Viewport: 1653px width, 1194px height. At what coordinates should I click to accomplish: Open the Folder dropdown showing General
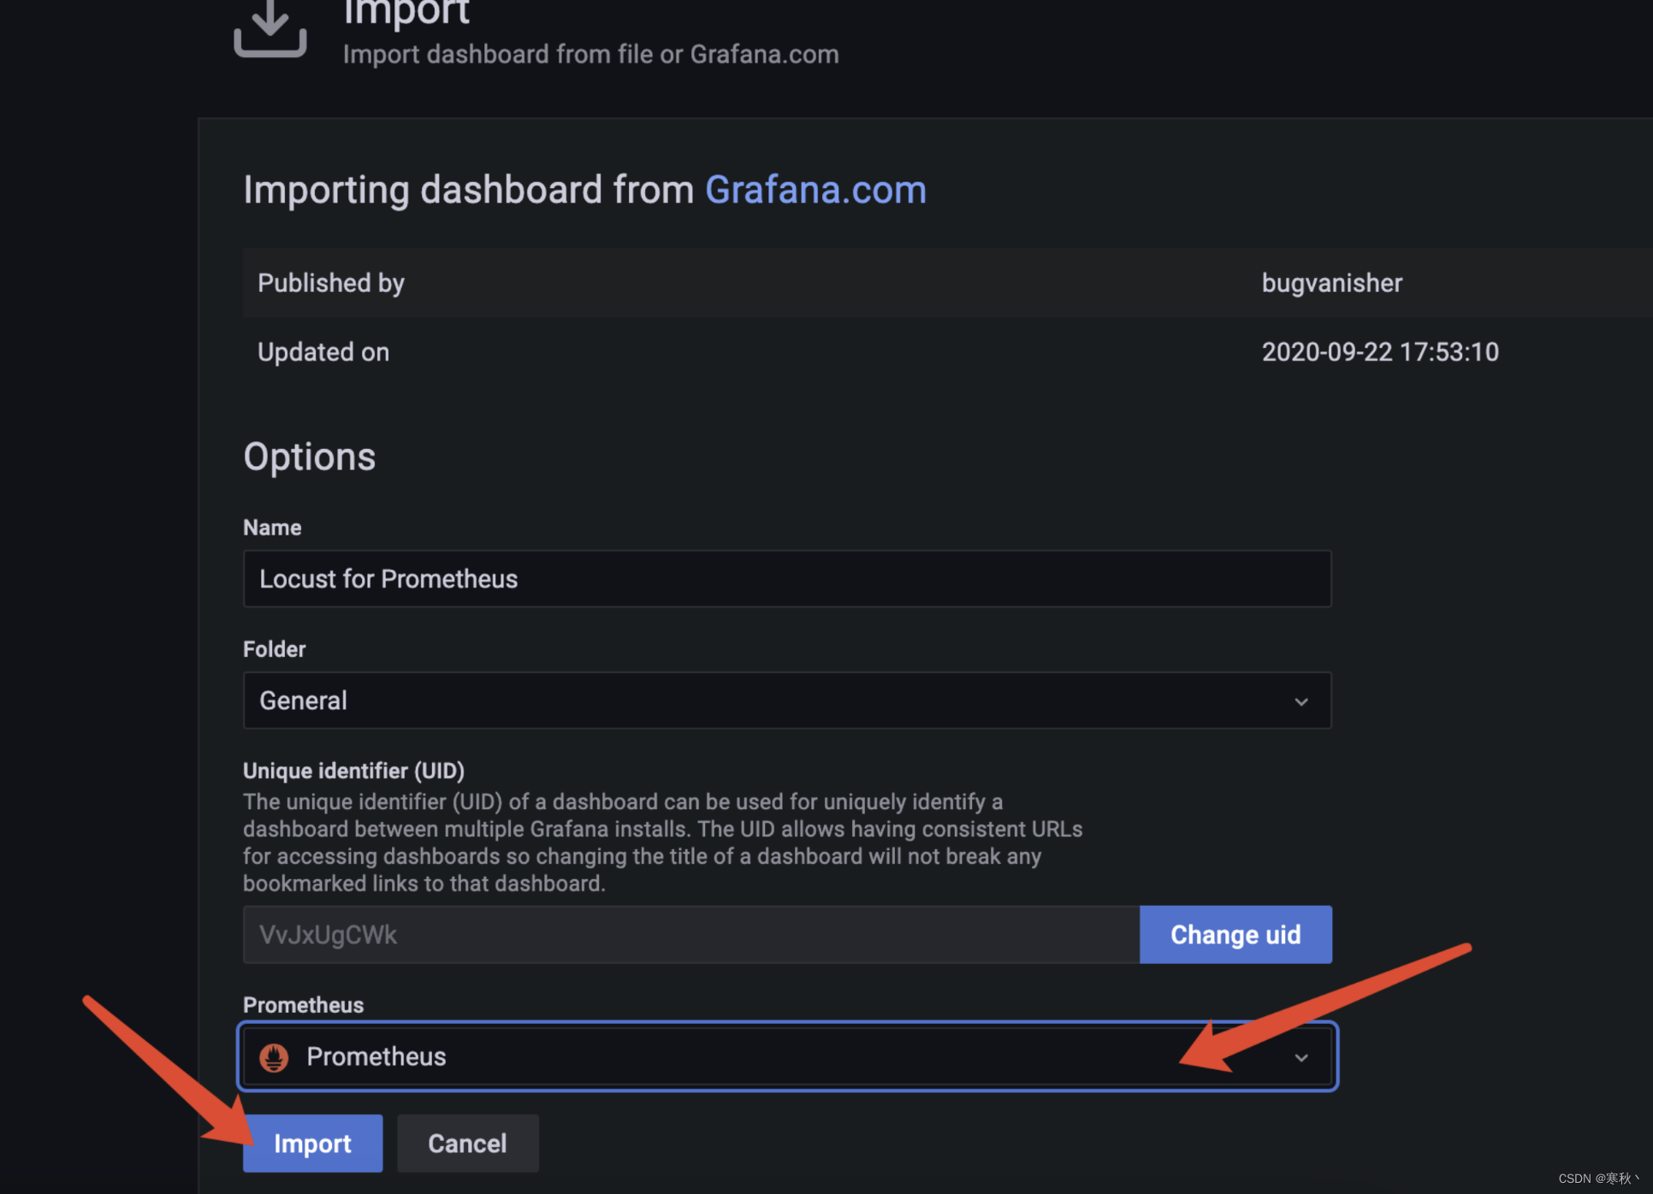(x=787, y=700)
